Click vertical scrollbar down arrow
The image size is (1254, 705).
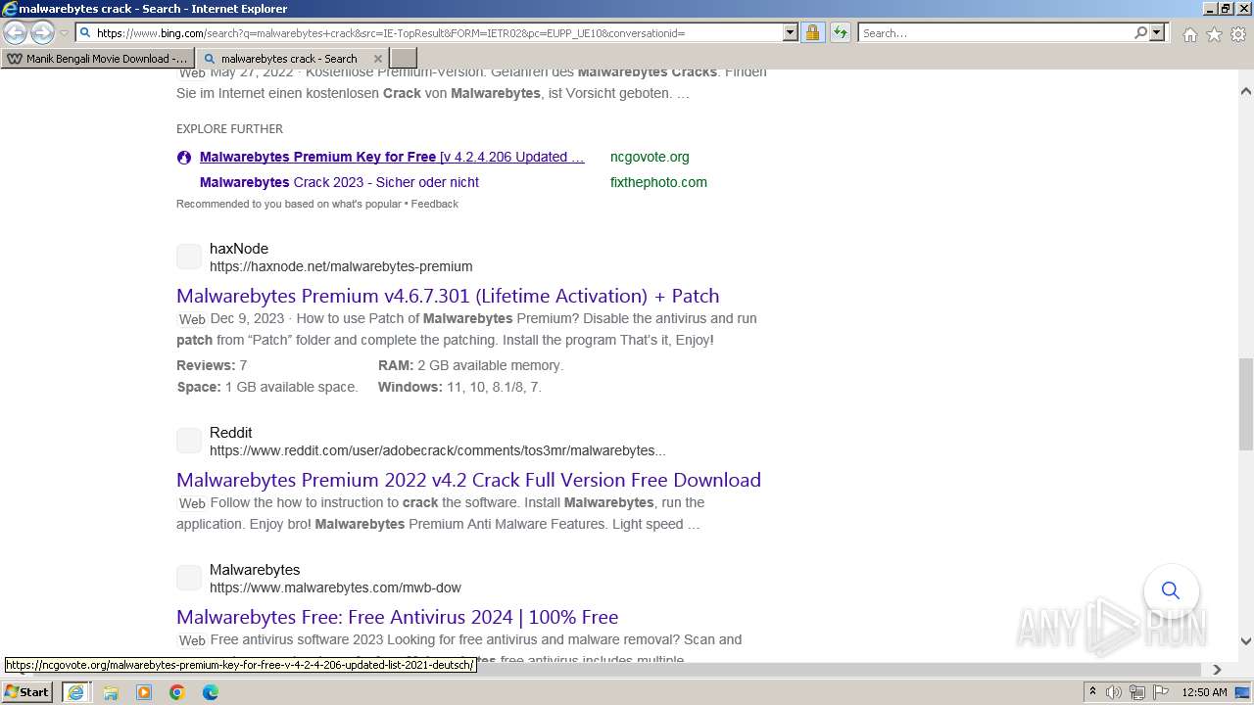click(1246, 641)
